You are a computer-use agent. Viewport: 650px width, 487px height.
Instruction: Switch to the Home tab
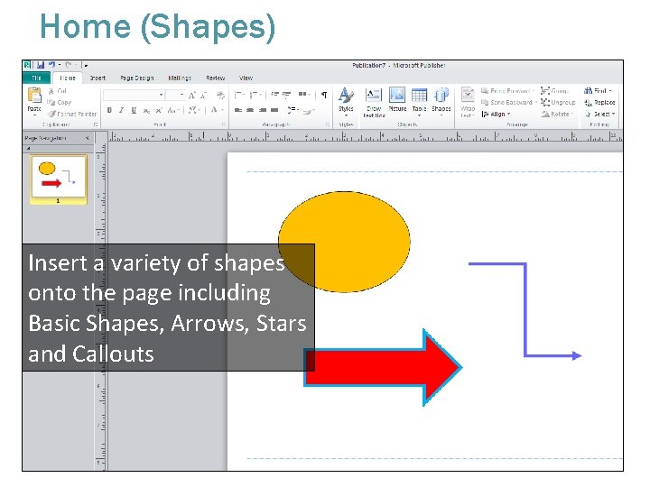[x=67, y=78]
